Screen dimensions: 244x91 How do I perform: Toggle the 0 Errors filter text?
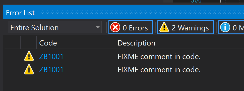pos(135,28)
